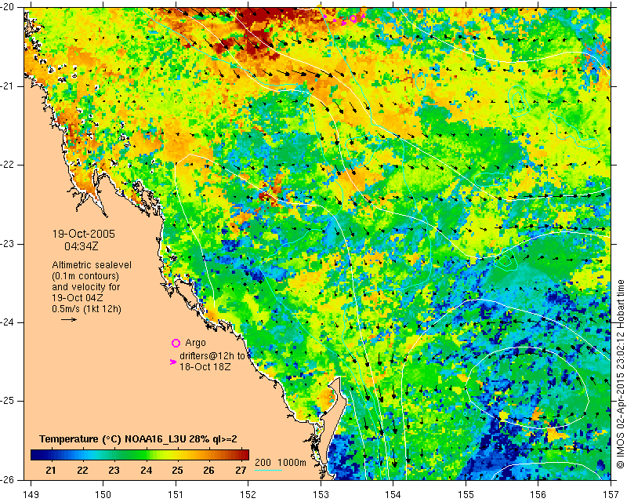Click the color bar value 25
The width and height of the screenshot is (627, 502).
tap(178, 470)
